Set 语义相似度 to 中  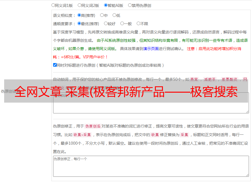point(102,15)
